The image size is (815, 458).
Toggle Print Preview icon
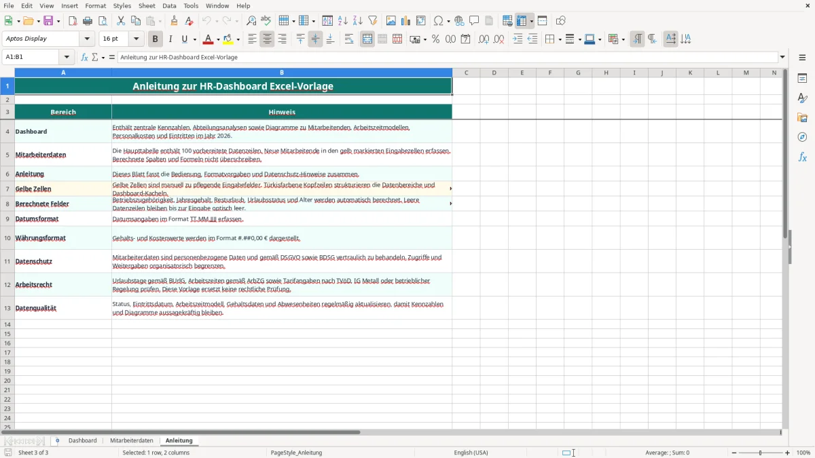103,21
